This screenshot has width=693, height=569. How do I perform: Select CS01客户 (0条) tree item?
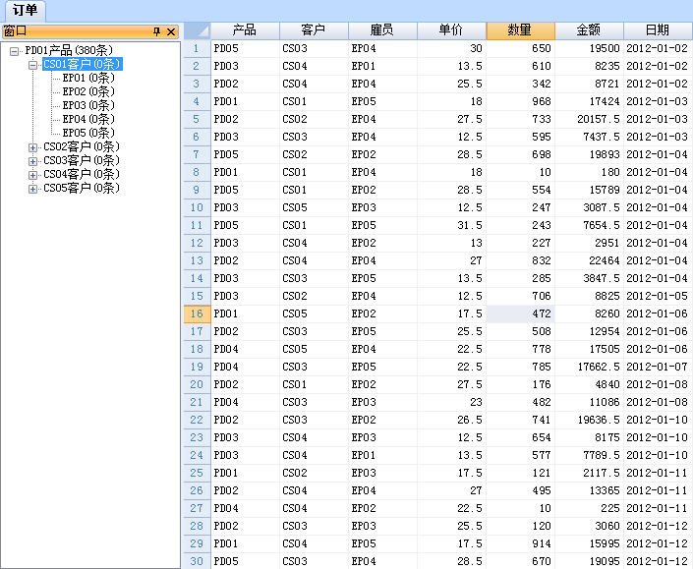point(82,64)
